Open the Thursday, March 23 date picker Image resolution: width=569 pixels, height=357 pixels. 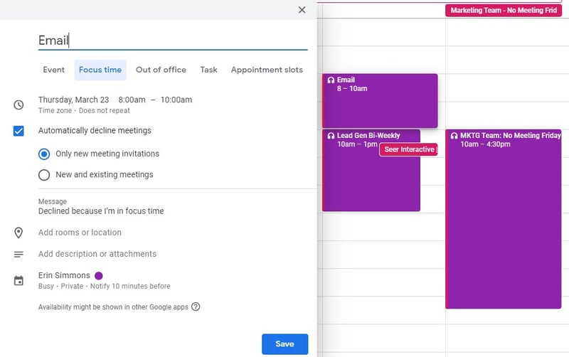click(73, 100)
